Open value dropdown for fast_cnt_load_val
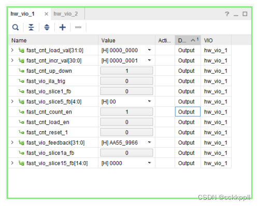Image resolution: width=258 pixels, height=206 pixels. [150, 50]
